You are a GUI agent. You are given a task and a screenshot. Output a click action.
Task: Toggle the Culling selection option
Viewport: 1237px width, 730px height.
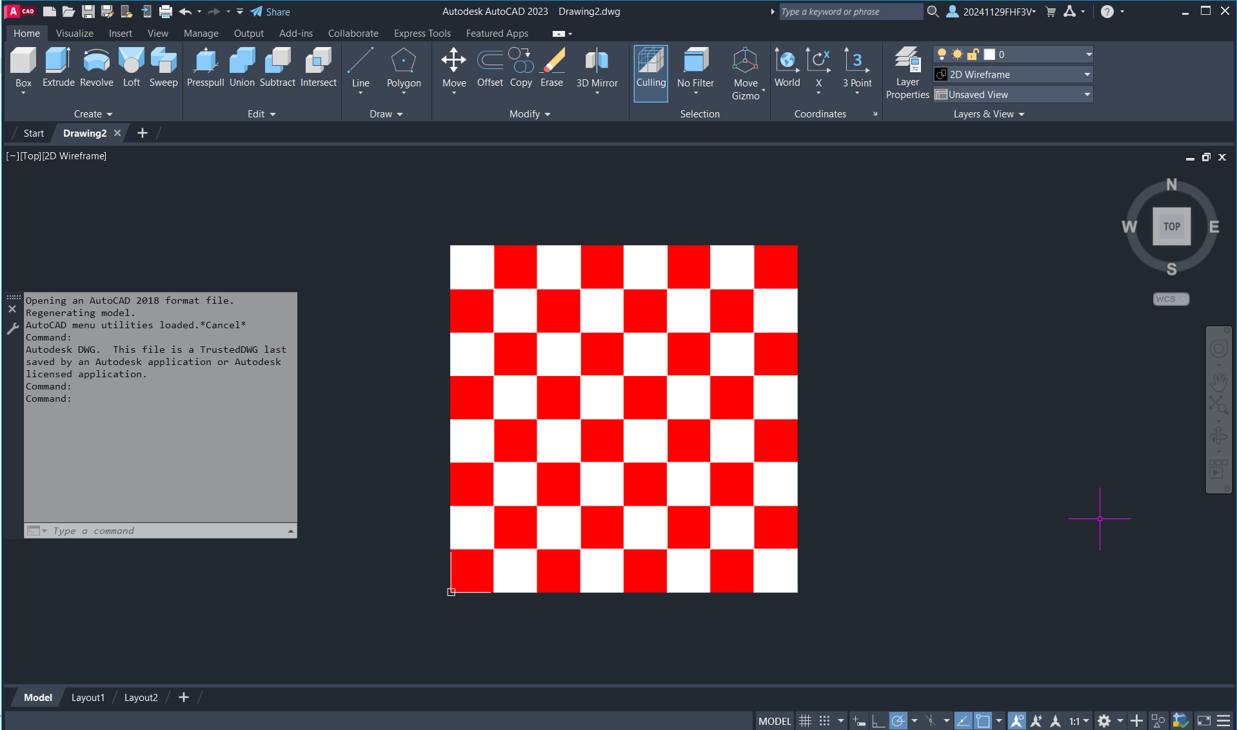pyautogui.click(x=651, y=72)
